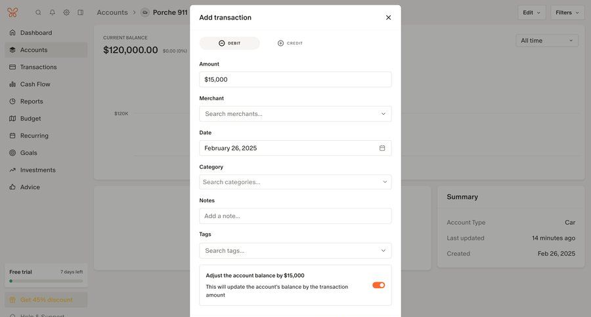Click the Accounts layers icon
The image size is (591, 317).
coord(12,50)
